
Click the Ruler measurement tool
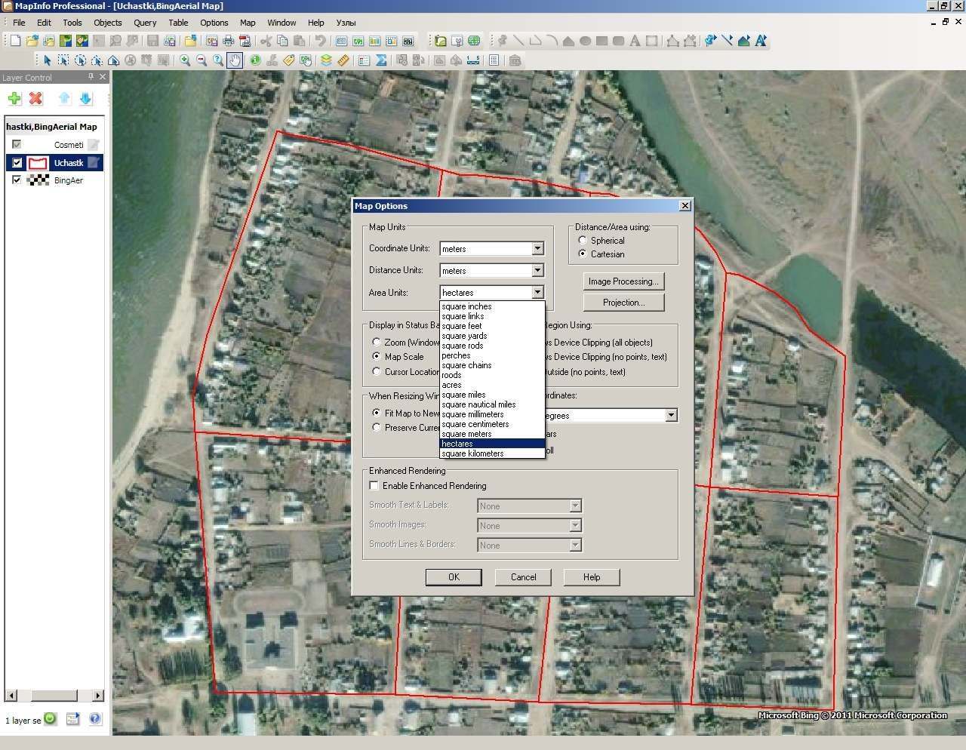pyautogui.click(x=343, y=60)
